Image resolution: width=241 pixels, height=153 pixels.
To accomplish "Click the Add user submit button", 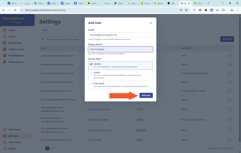I will [146, 95].
